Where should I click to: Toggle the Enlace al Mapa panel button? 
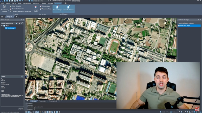(57, 8)
